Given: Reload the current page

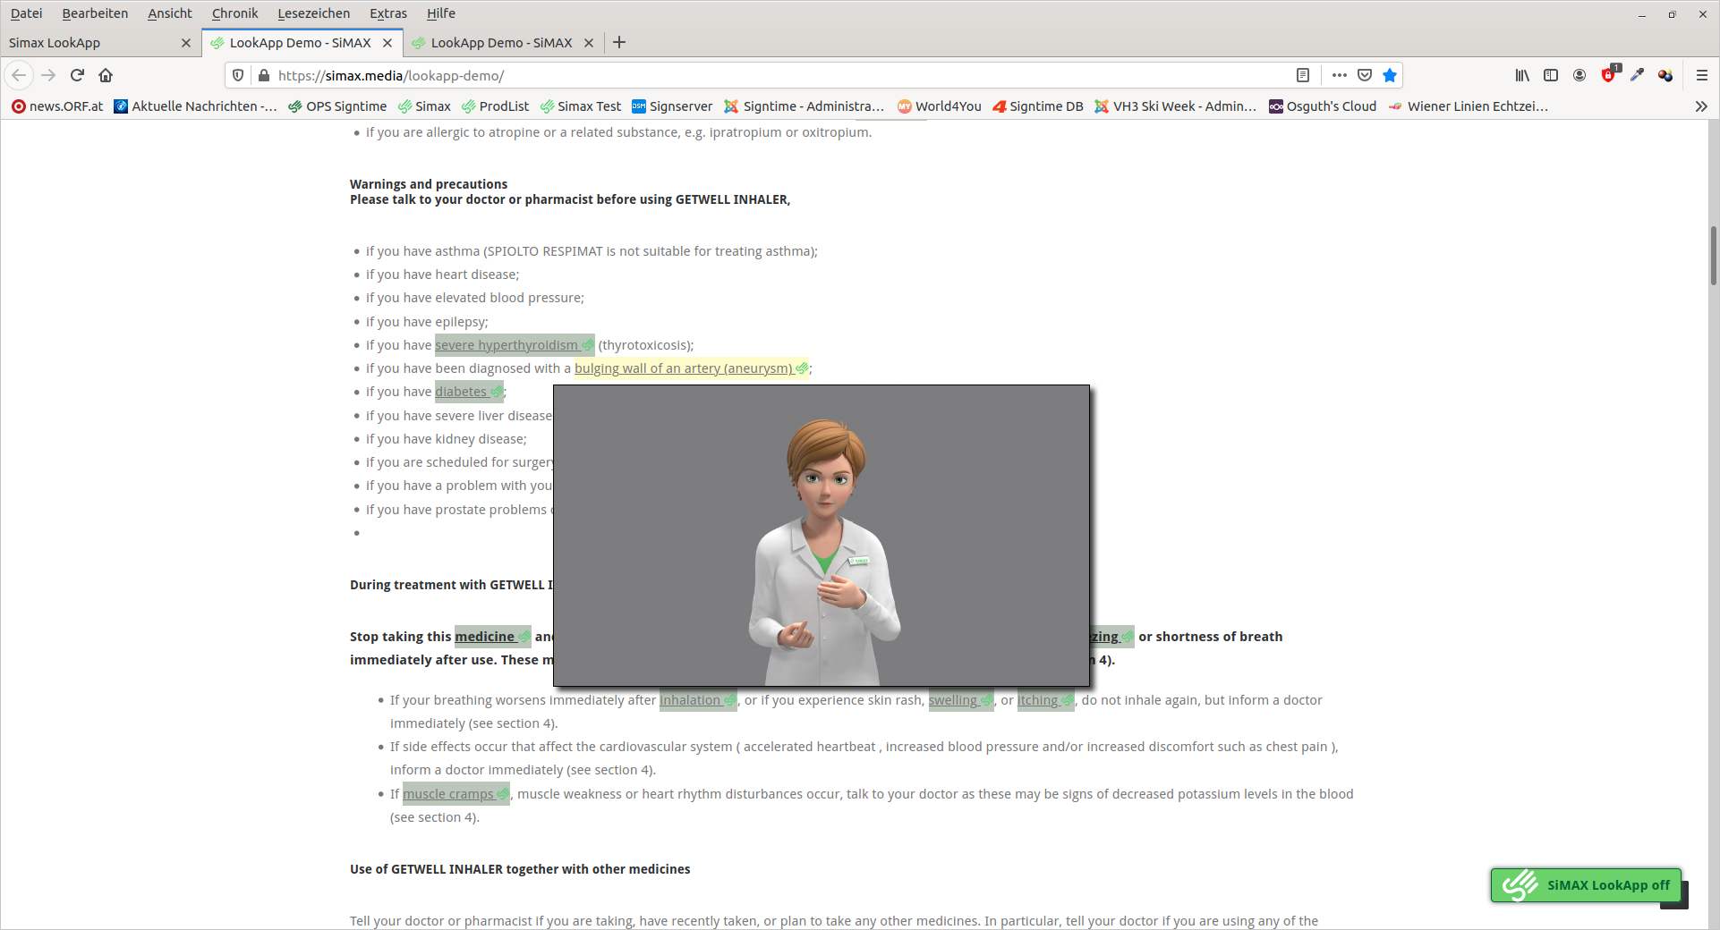Looking at the screenshot, I should pyautogui.click(x=77, y=75).
